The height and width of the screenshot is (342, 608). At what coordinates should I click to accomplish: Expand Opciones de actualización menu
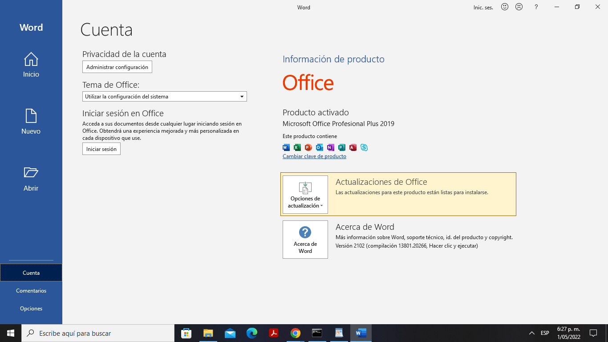[x=305, y=195]
